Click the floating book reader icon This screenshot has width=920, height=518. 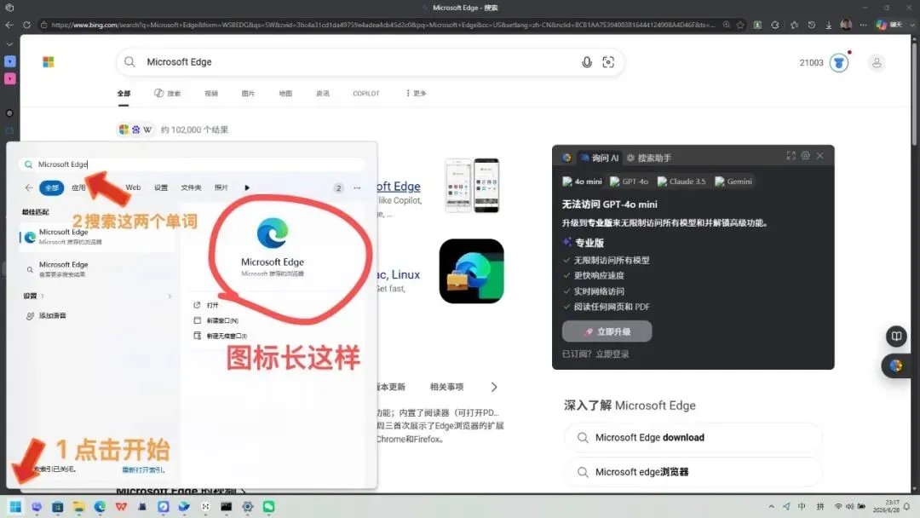(x=896, y=337)
